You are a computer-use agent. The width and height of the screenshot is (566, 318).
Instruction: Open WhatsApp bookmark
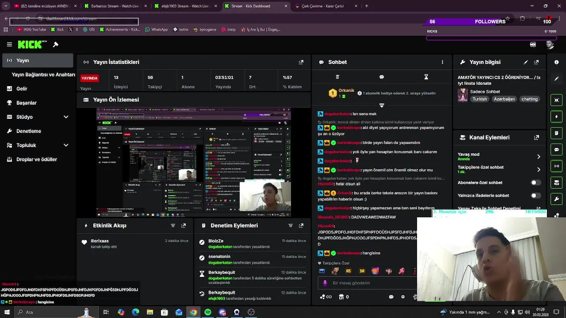[156, 30]
